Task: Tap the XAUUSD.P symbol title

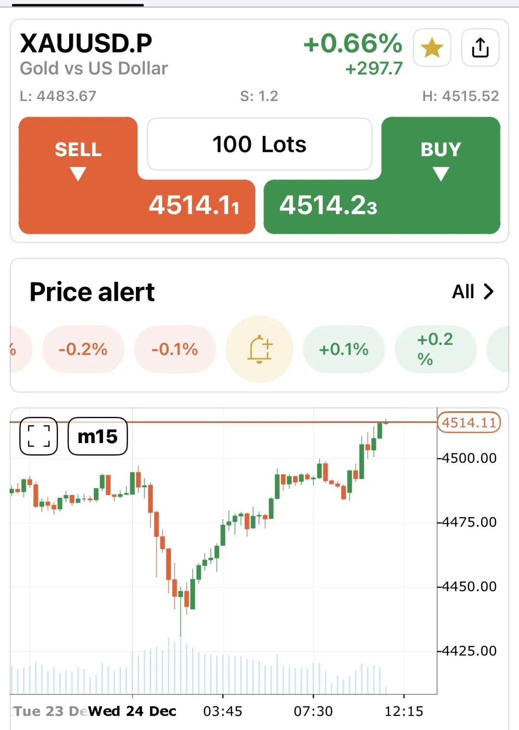Action: pyautogui.click(x=86, y=43)
